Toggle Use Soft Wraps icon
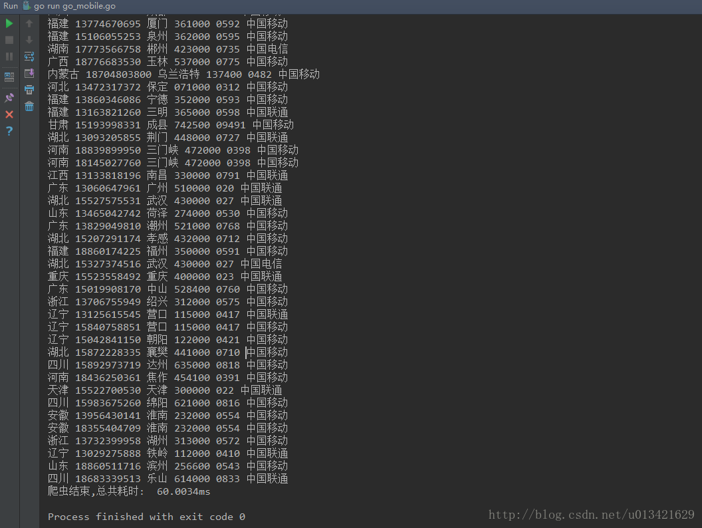Image resolution: width=702 pixels, height=528 pixels. (x=29, y=57)
